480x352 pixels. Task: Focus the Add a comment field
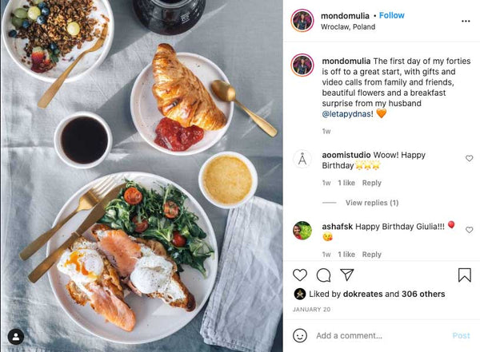tap(382, 335)
